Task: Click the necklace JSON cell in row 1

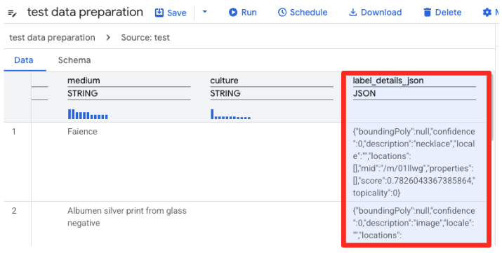Action: pyautogui.click(x=414, y=162)
